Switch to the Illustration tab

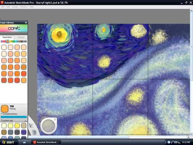pos(7,37)
